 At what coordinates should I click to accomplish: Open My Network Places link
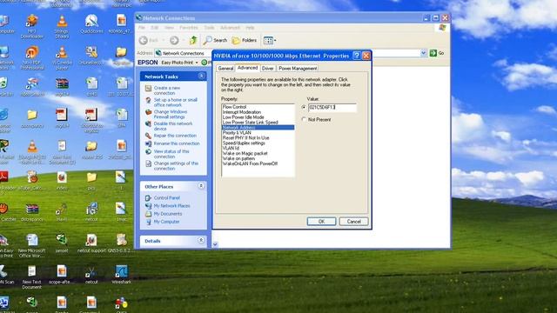[x=172, y=206]
